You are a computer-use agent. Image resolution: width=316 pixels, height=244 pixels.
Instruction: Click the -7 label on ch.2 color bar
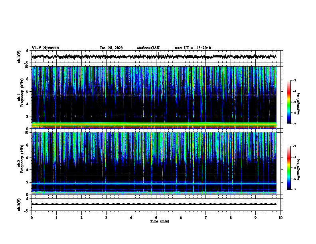tap(294, 190)
